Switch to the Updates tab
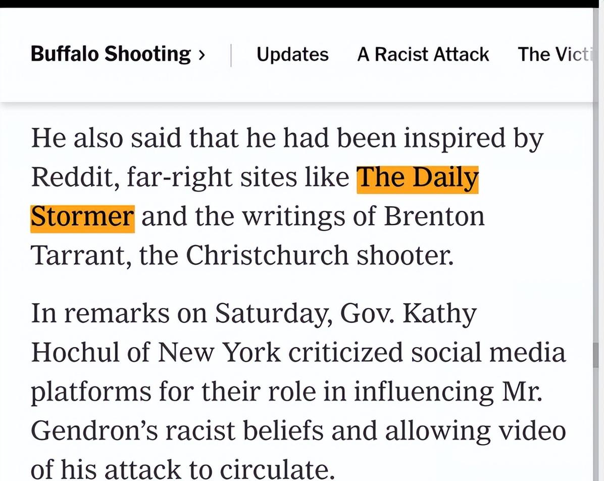The image size is (604, 481). 292,54
